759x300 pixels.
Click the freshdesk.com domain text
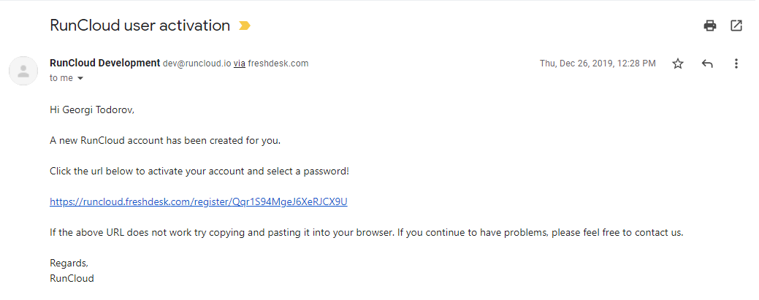(278, 64)
